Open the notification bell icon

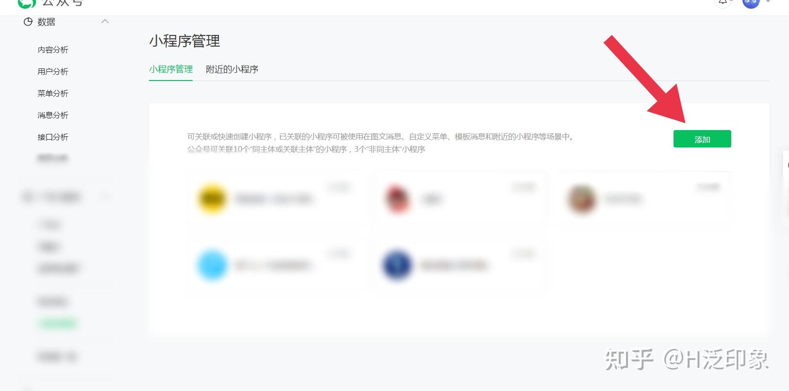tap(723, 2)
